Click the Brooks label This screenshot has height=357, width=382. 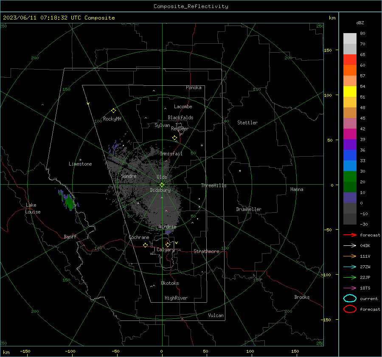click(302, 297)
